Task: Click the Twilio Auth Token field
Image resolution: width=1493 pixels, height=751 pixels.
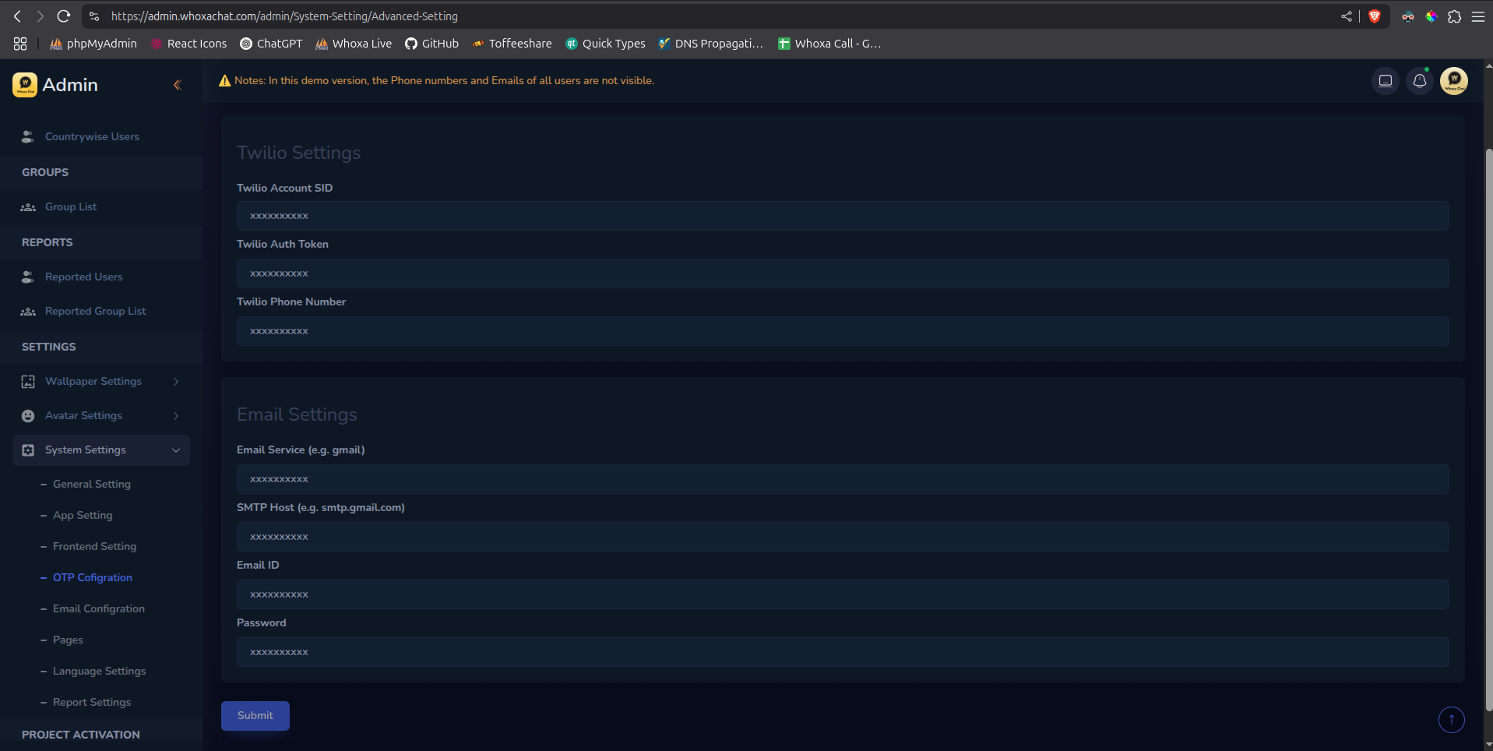Action: click(842, 273)
